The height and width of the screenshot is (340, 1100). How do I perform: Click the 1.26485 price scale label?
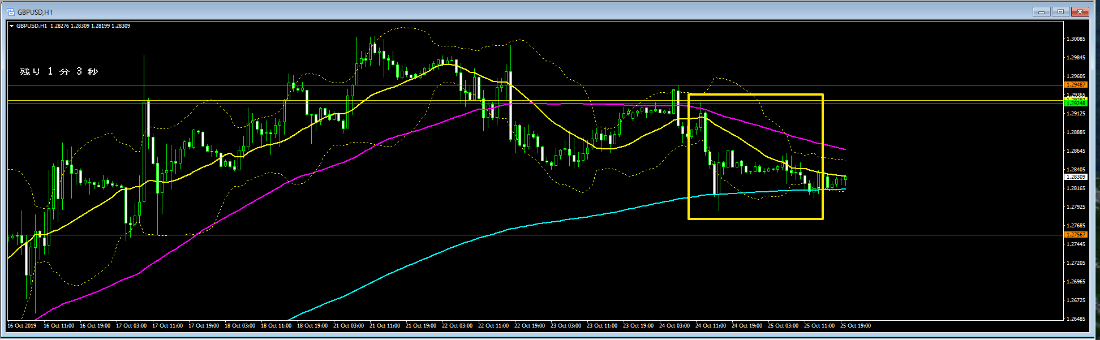[x=1076, y=319]
